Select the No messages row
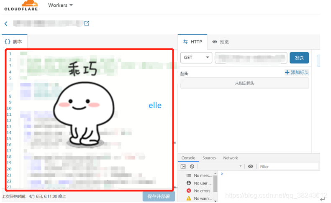331x203 pixels. click(199, 175)
